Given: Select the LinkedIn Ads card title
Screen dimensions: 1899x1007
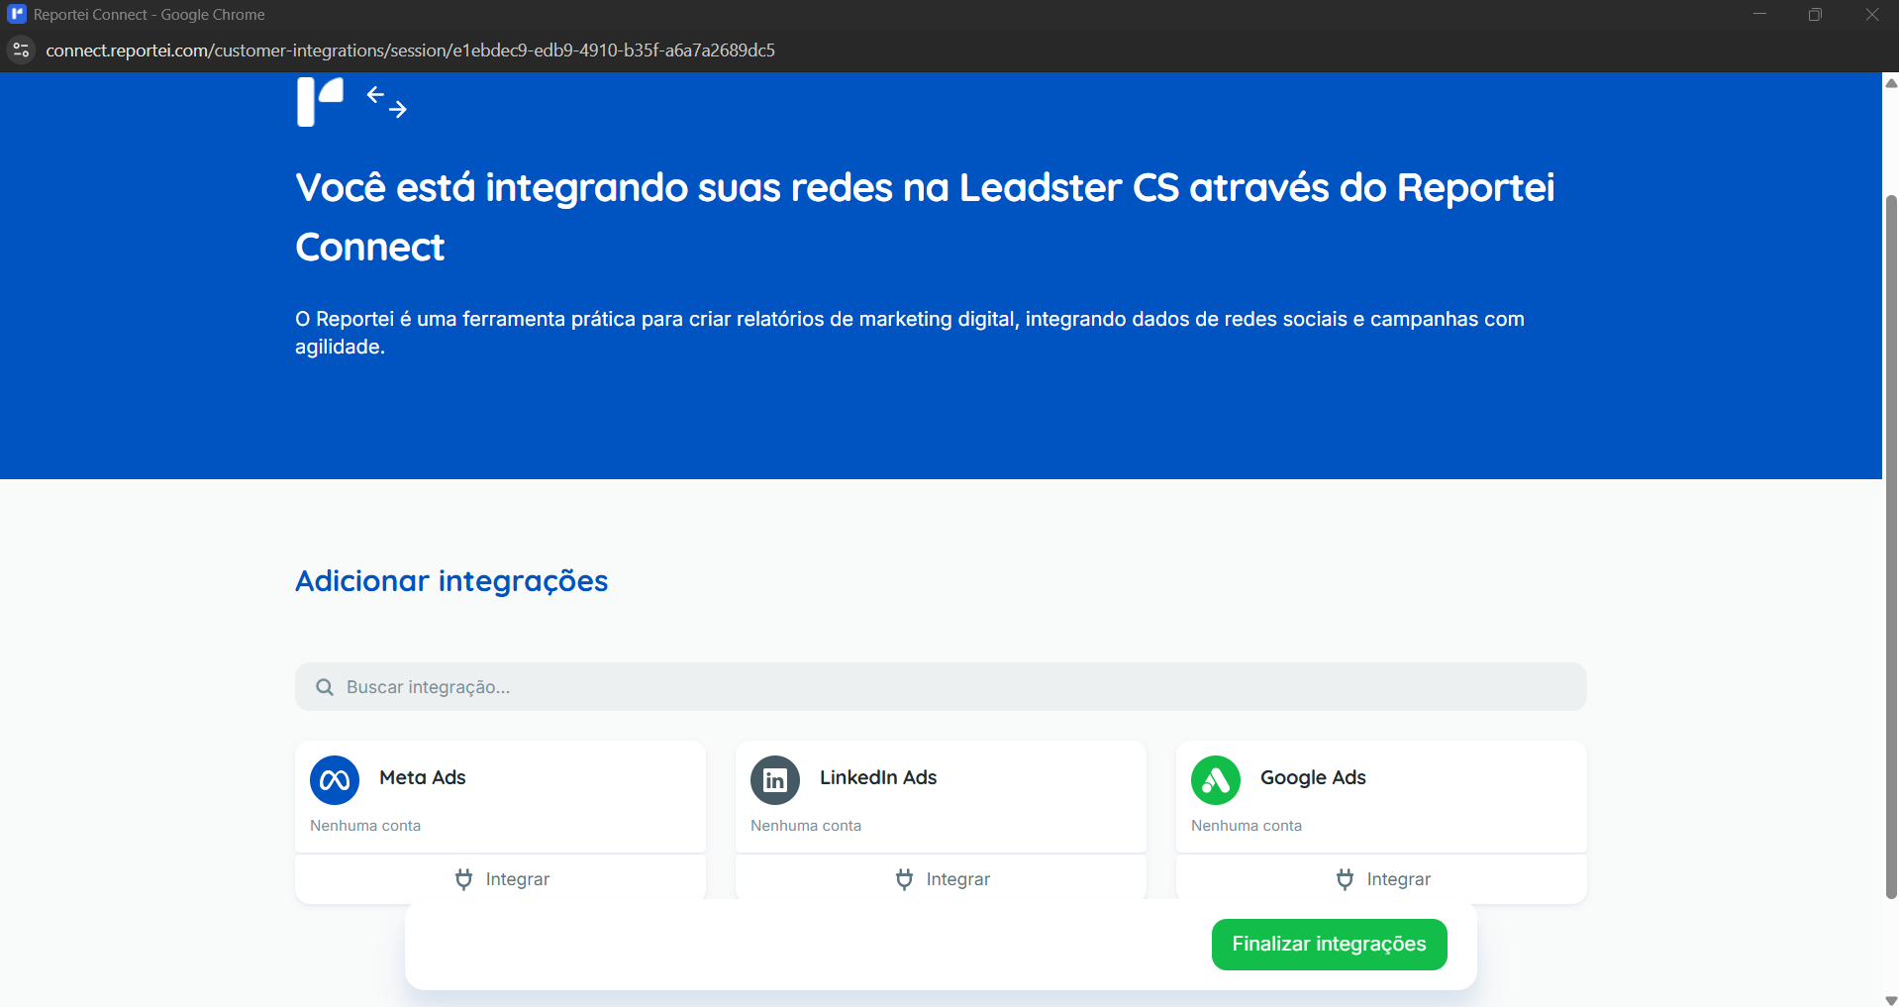Looking at the screenshot, I should [878, 778].
